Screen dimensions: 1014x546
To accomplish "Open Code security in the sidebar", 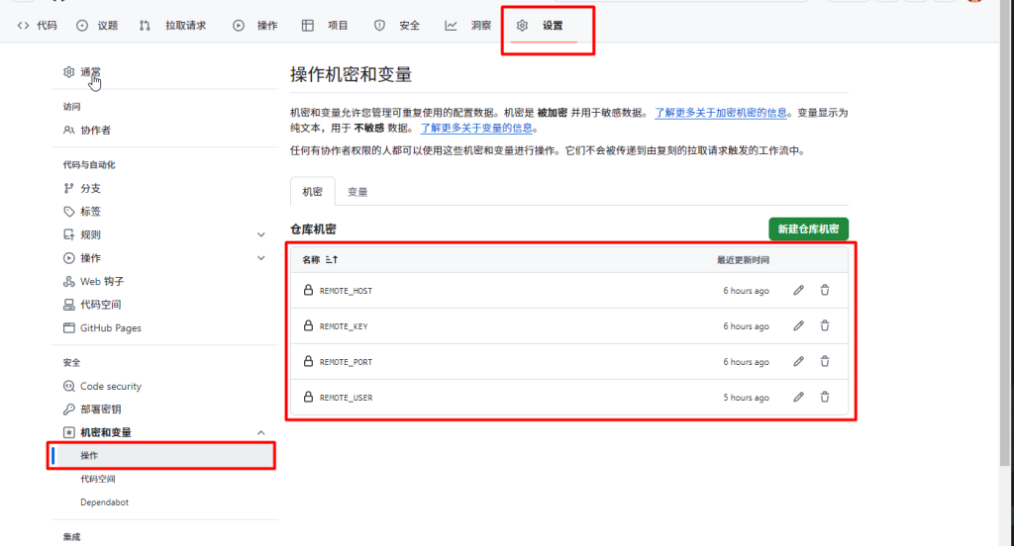I will [x=110, y=387].
